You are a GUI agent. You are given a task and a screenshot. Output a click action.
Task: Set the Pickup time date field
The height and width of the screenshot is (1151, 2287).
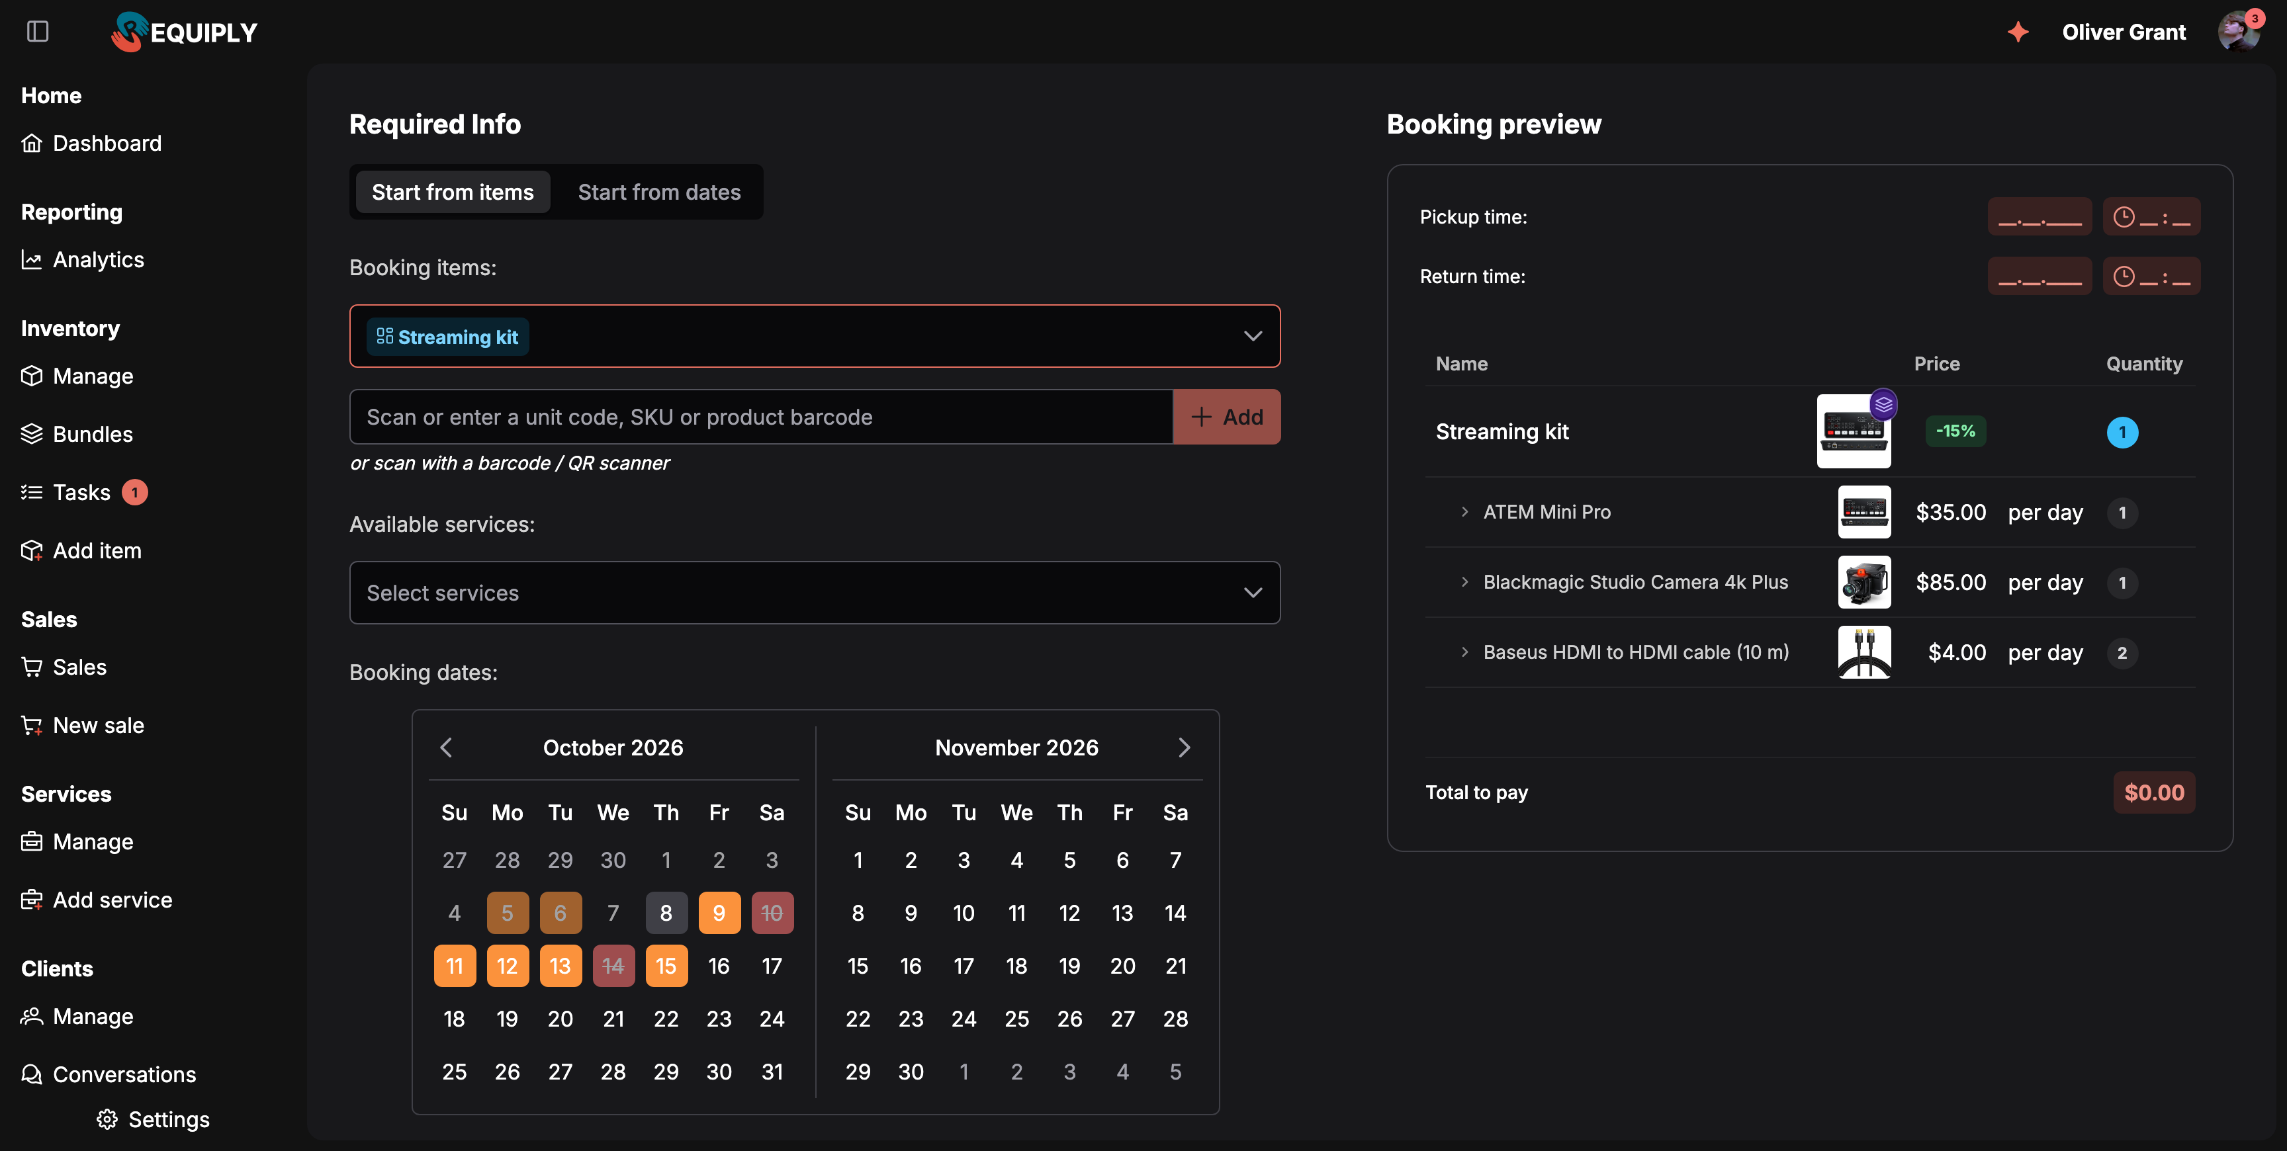click(x=2040, y=216)
